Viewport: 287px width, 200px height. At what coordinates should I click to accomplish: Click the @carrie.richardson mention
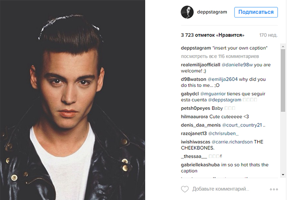[x=232, y=142]
